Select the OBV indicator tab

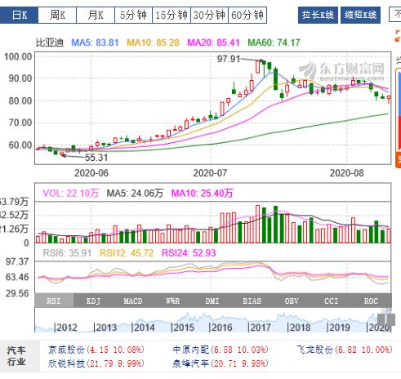tap(292, 301)
